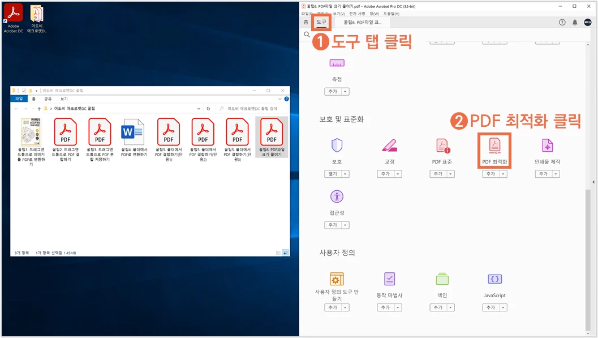Switch to Acrobat 홈 tab

coord(306,22)
